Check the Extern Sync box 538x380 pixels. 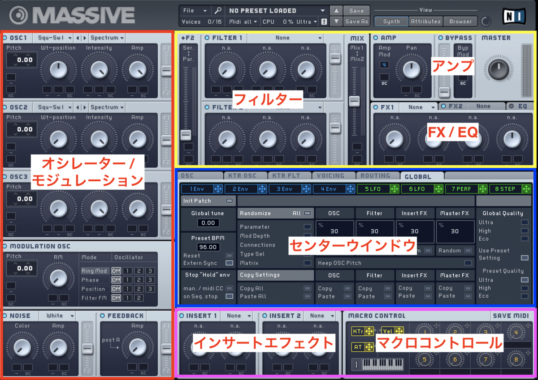click(230, 263)
